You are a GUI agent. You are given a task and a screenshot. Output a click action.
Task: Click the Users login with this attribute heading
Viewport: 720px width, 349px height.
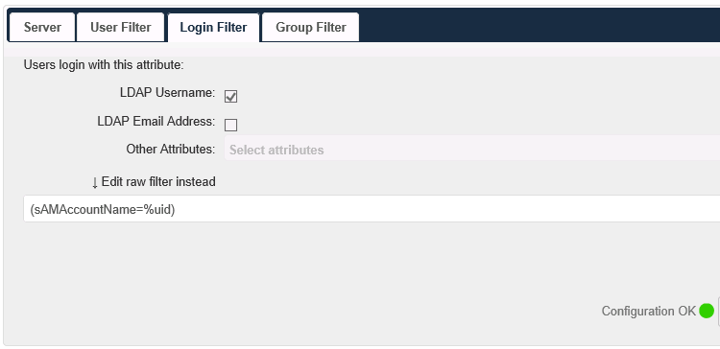[x=104, y=64]
